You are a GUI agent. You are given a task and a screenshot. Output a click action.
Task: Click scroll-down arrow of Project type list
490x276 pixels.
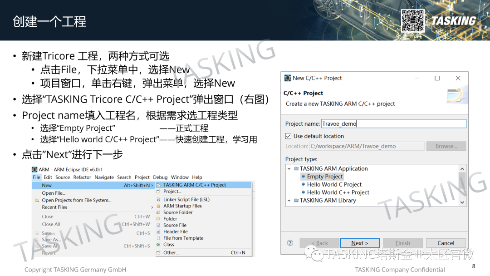click(462, 202)
